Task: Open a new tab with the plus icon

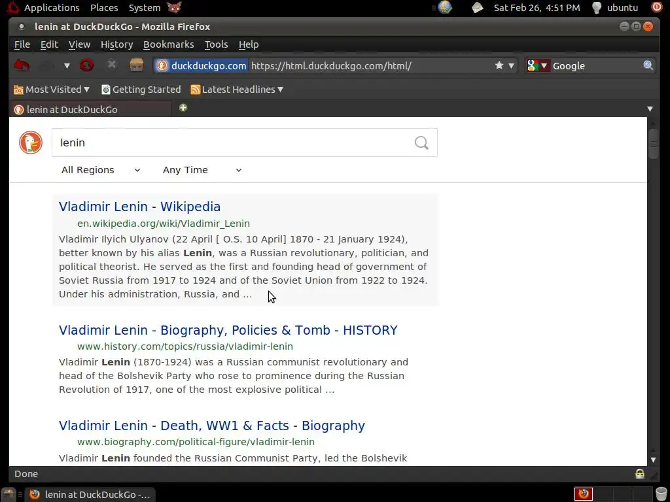Action: click(x=183, y=108)
